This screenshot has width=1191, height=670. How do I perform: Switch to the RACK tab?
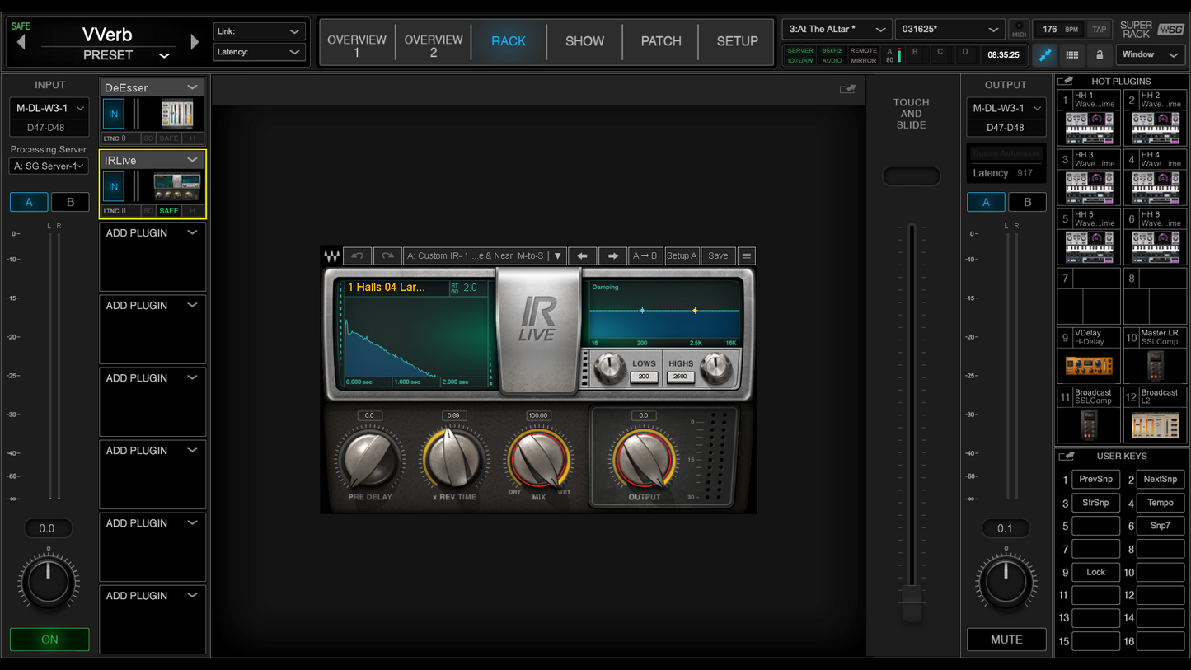click(x=509, y=41)
